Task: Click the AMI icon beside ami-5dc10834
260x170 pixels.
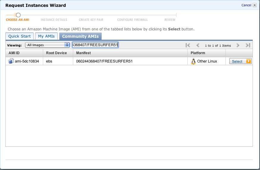Action: click(x=11, y=61)
